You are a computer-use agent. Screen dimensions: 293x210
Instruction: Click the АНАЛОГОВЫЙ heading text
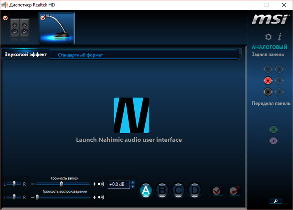click(269, 47)
